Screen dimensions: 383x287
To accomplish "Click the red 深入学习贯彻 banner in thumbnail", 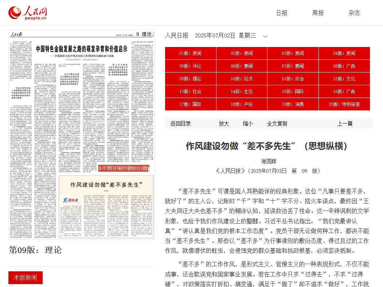I will coord(124,168).
